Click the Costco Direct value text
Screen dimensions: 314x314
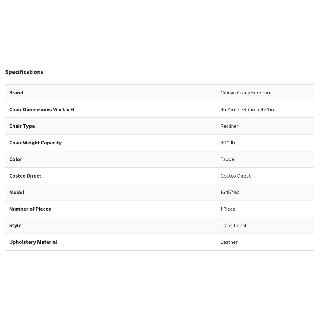pos(235,176)
